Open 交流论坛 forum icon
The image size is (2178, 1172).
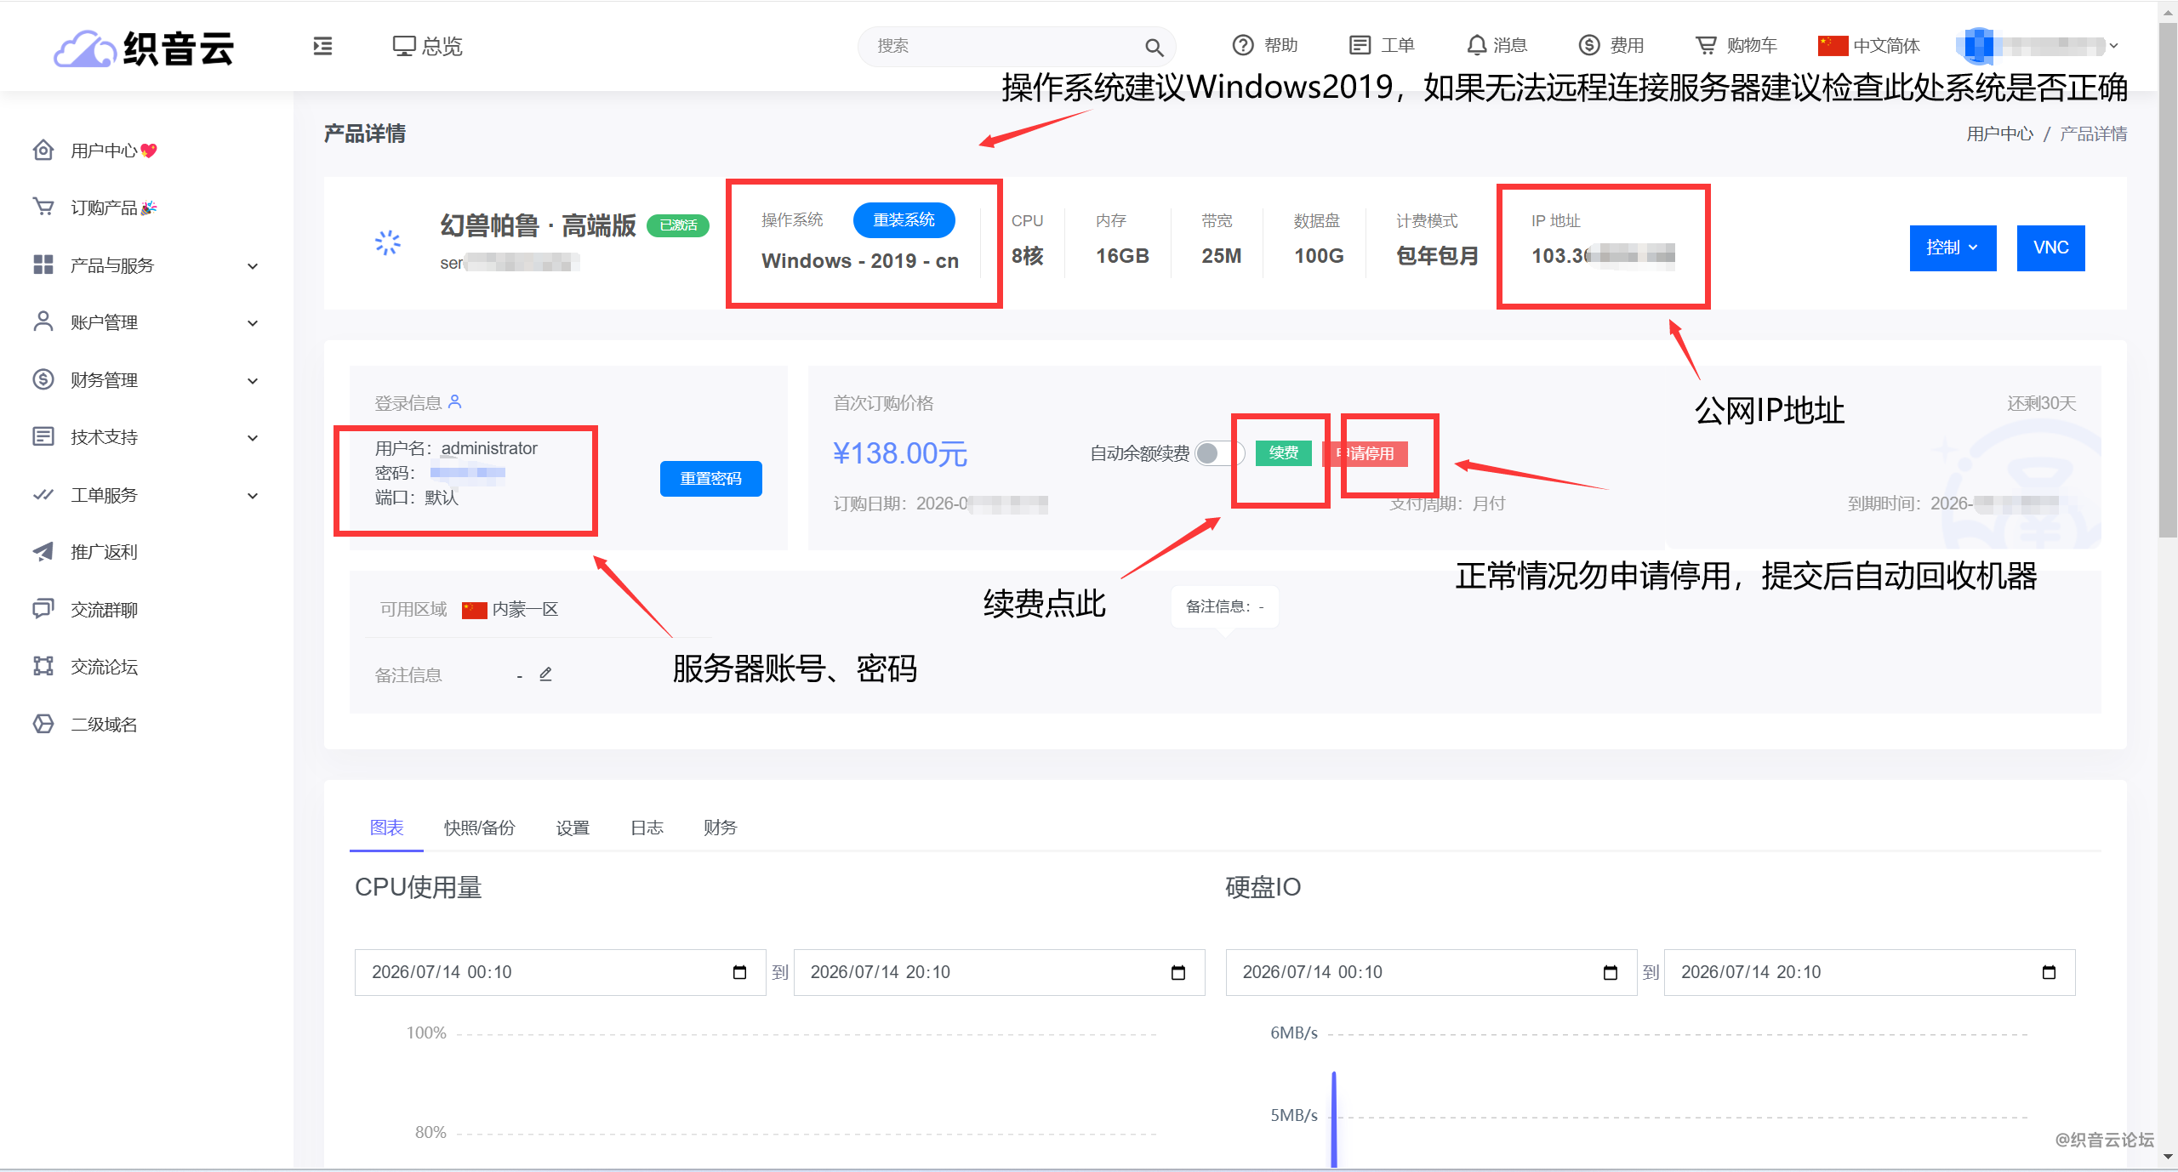[43, 666]
